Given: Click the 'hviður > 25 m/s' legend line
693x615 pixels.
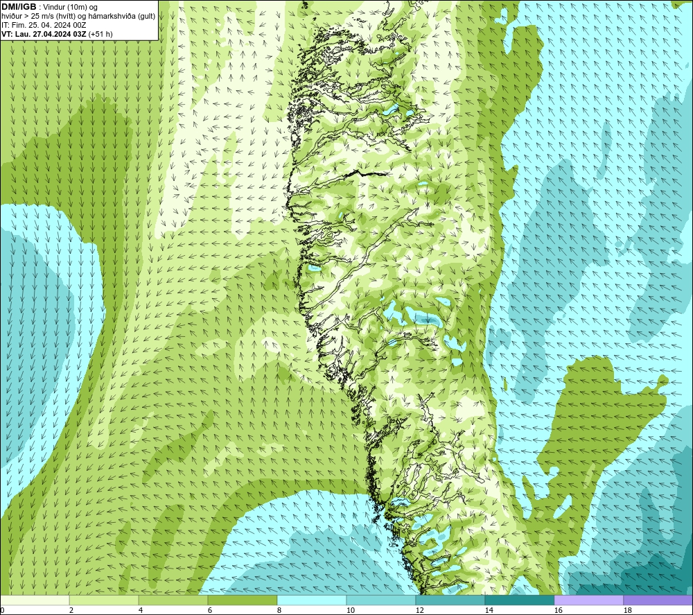Looking at the screenshot, I should click(78, 17).
